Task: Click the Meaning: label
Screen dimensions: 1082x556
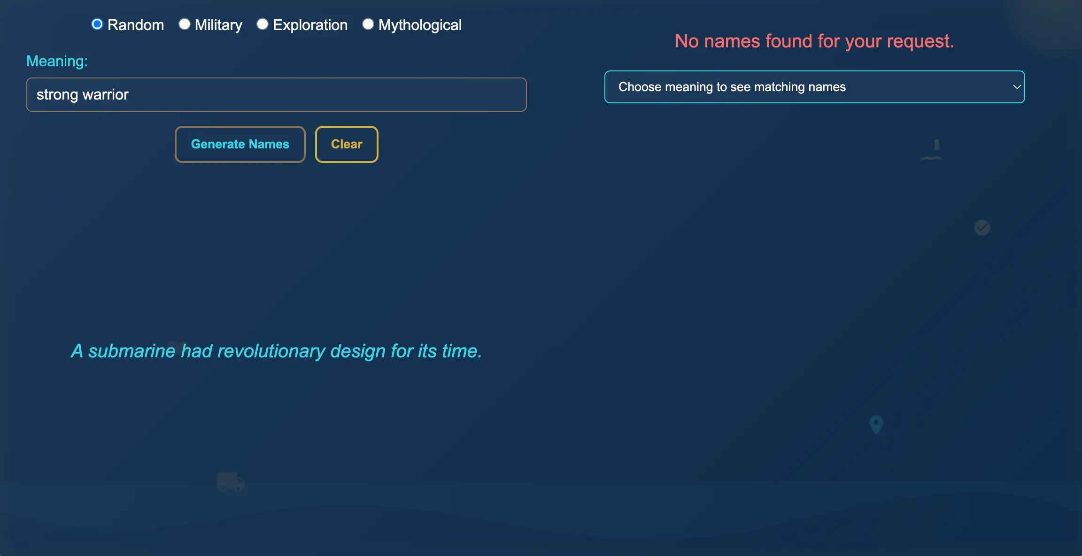Action: click(57, 61)
